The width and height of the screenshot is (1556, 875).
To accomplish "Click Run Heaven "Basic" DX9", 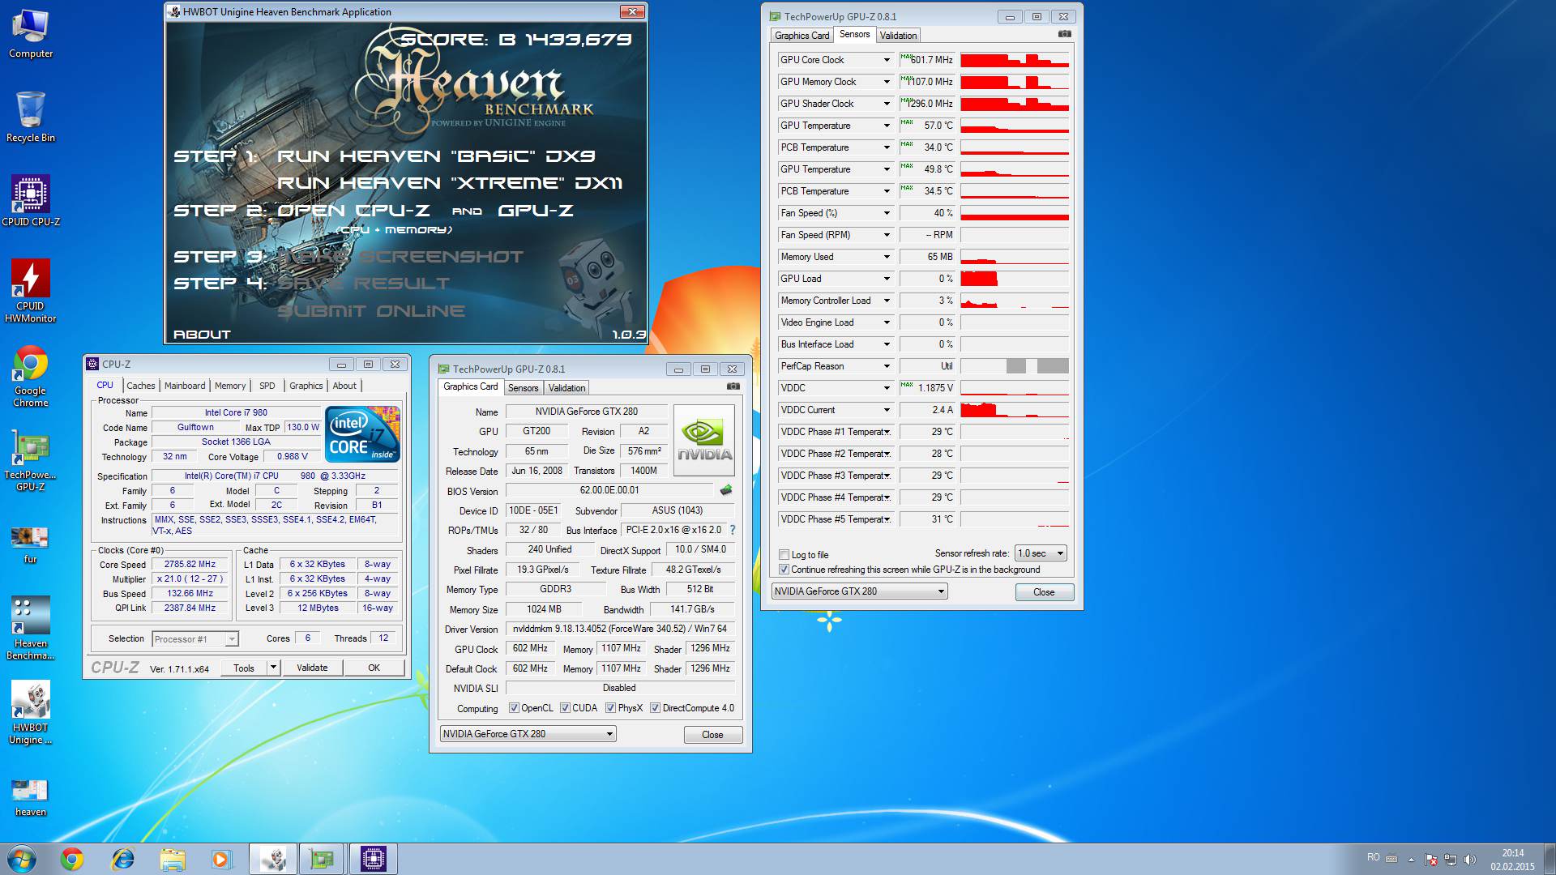I will click(x=436, y=156).
